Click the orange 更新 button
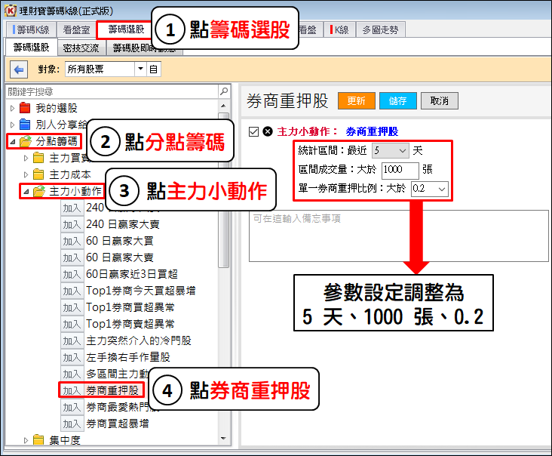The image size is (552, 456). 356,101
